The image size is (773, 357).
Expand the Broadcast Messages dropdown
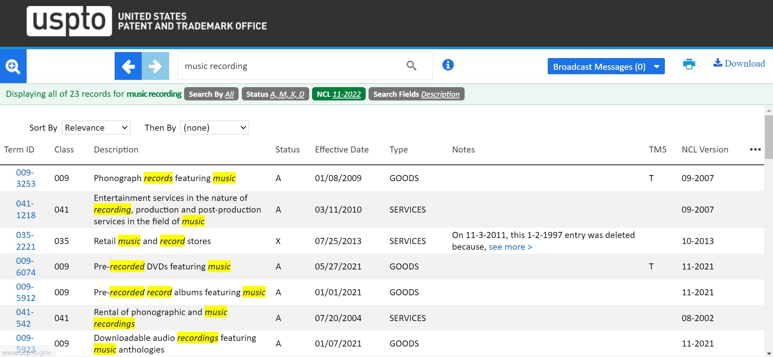[605, 67]
